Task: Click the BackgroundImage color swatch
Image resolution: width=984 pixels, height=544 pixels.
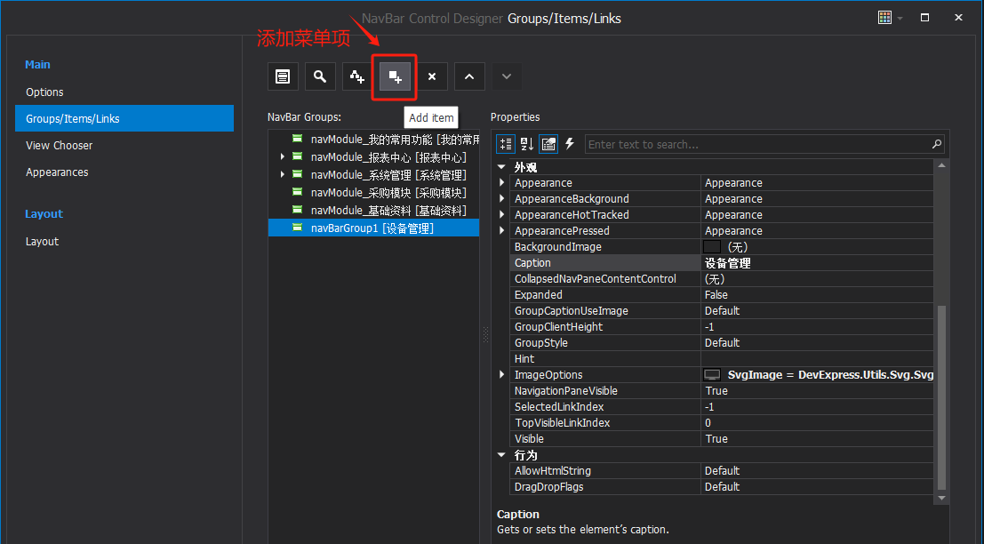Action: (x=712, y=246)
